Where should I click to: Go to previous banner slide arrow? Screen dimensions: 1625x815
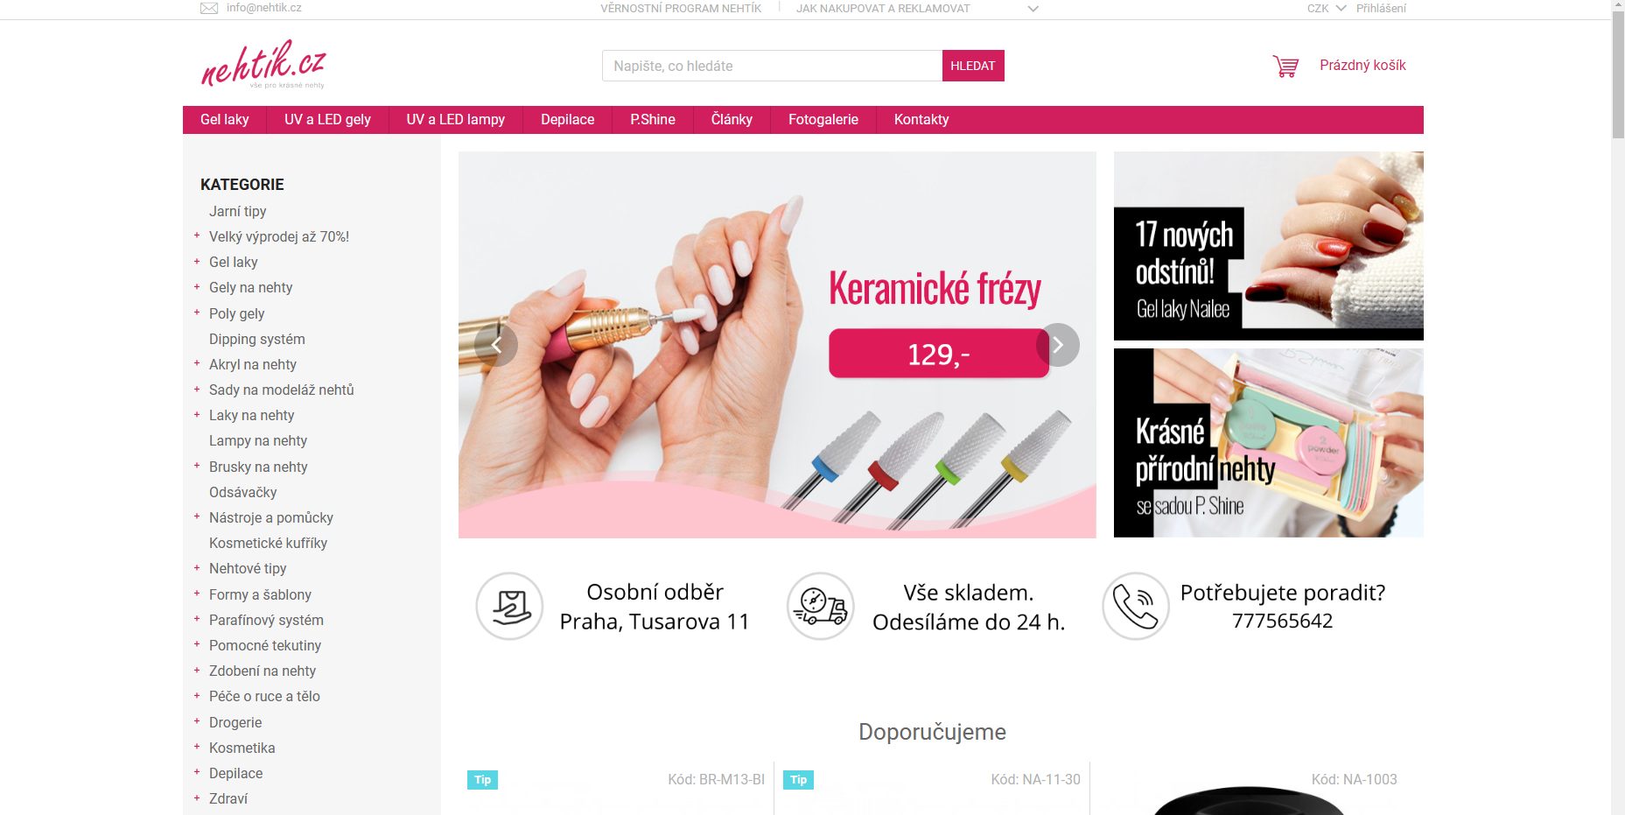click(496, 345)
